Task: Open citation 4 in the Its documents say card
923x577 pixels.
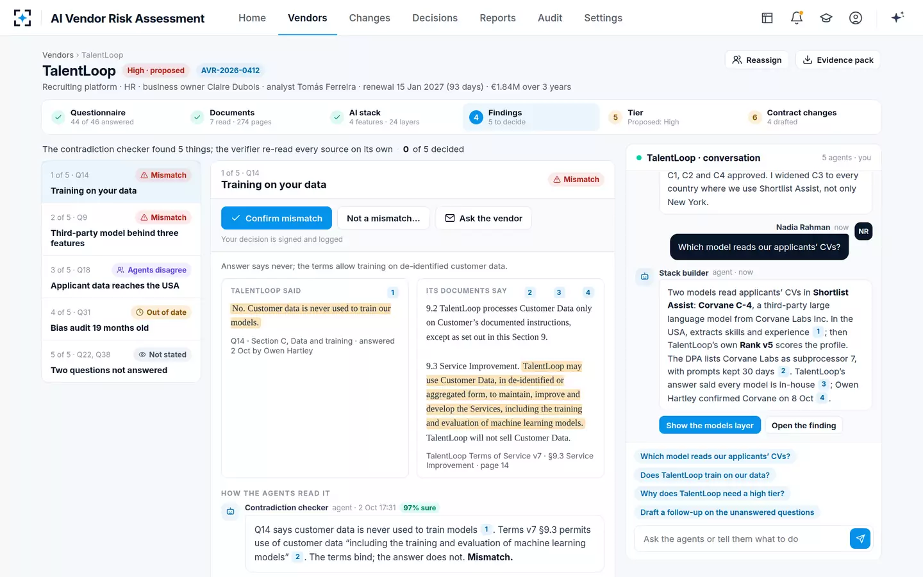Action: tap(588, 292)
